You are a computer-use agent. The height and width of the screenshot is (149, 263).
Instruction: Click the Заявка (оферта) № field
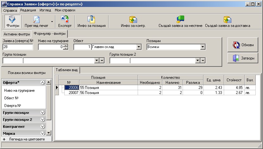tap(18, 47)
